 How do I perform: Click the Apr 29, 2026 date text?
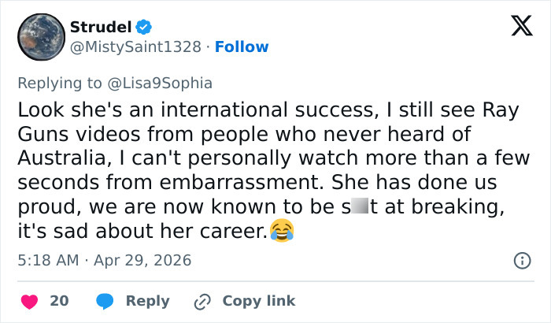(141, 260)
